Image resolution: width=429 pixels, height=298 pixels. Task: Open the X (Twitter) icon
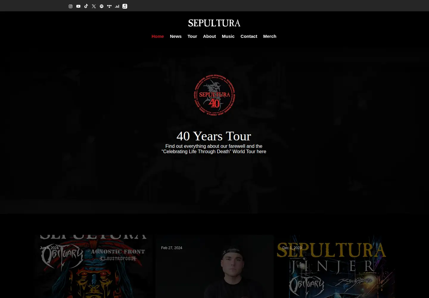pos(94,6)
